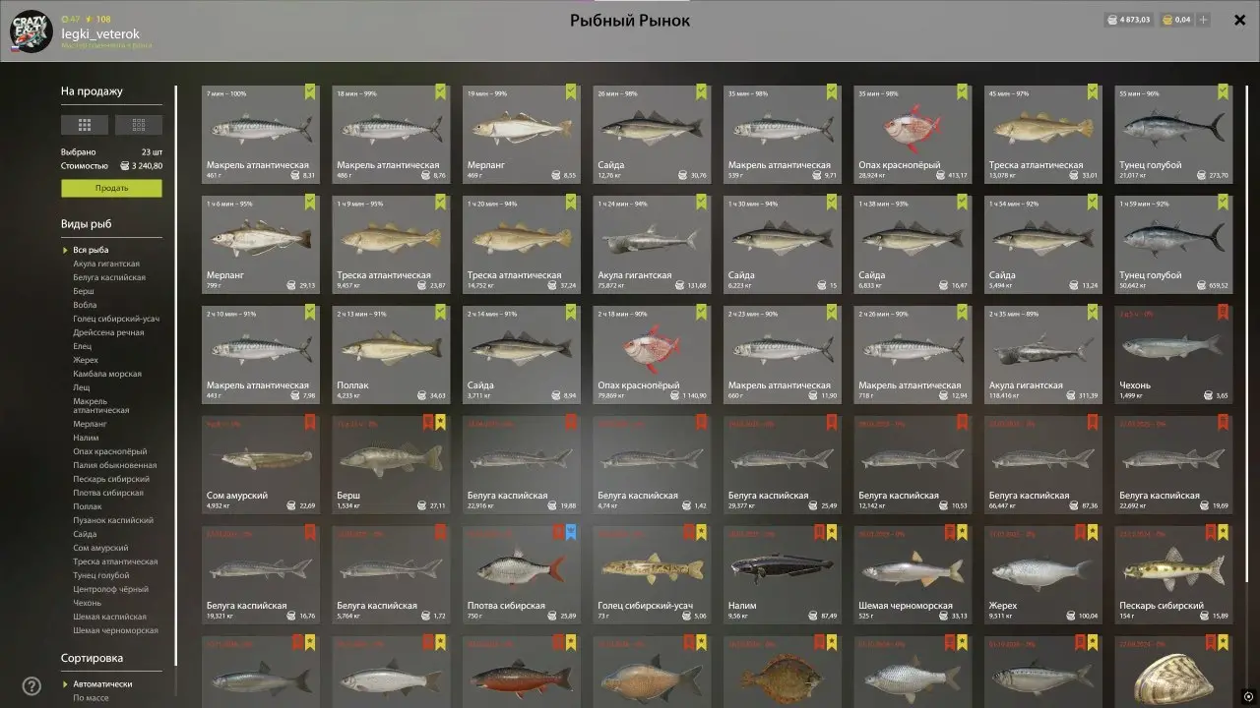Uncheck the green mark on Мерланг 469 г card
The width and height of the screenshot is (1260, 708).
(x=571, y=92)
